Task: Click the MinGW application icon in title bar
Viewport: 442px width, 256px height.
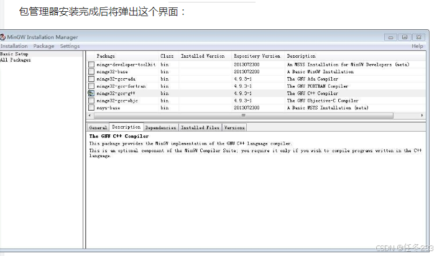Action: tap(2, 37)
